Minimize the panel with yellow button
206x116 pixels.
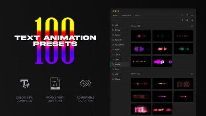(x=116, y=11)
